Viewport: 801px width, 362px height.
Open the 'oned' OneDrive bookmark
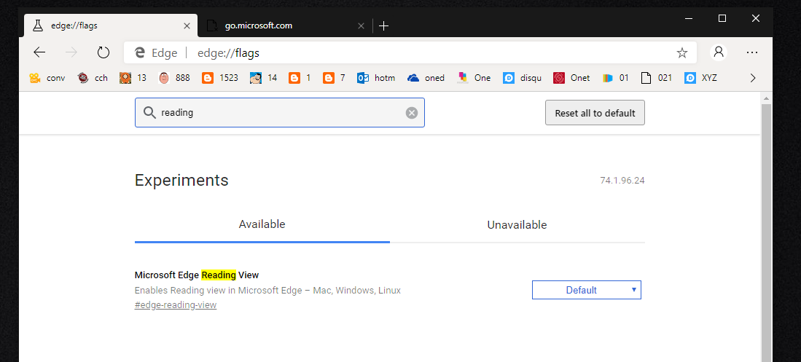[426, 78]
